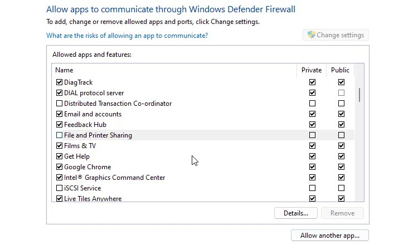Click the Public column header
Screen dimensions: 418x245
coord(340,70)
